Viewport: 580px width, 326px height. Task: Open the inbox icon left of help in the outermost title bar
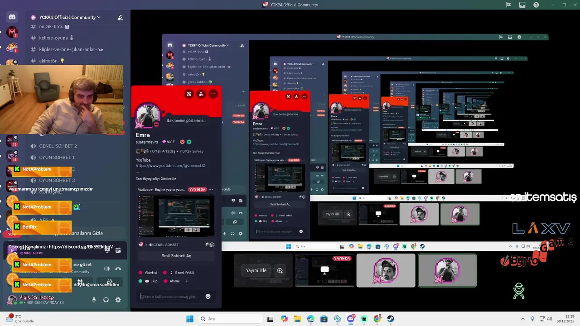coord(522,5)
